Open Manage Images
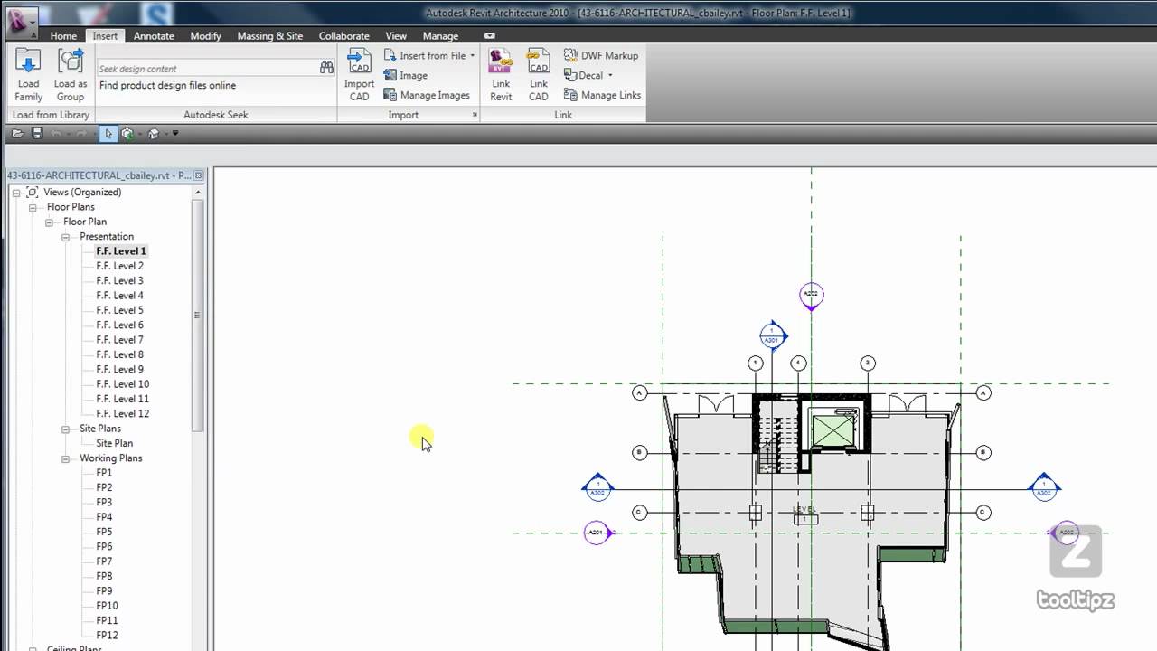This screenshot has height=651, width=1157. coord(427,95)
